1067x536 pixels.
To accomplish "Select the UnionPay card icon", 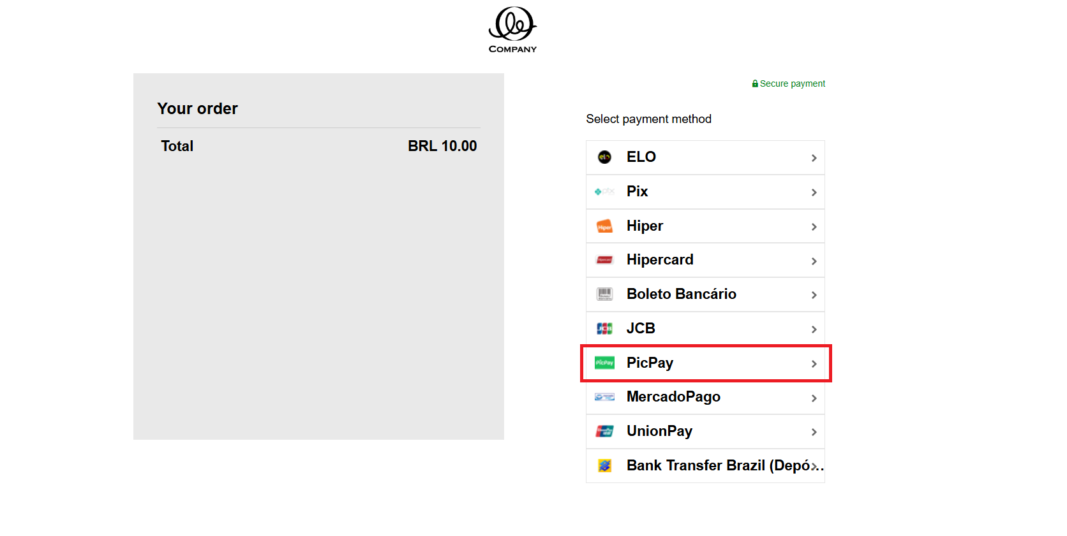I will coord(604,431).
